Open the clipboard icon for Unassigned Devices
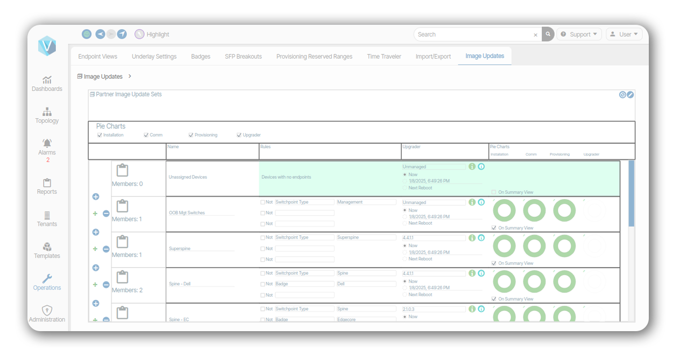Screen dimensions: 687x364 click(x=123, y=170)
